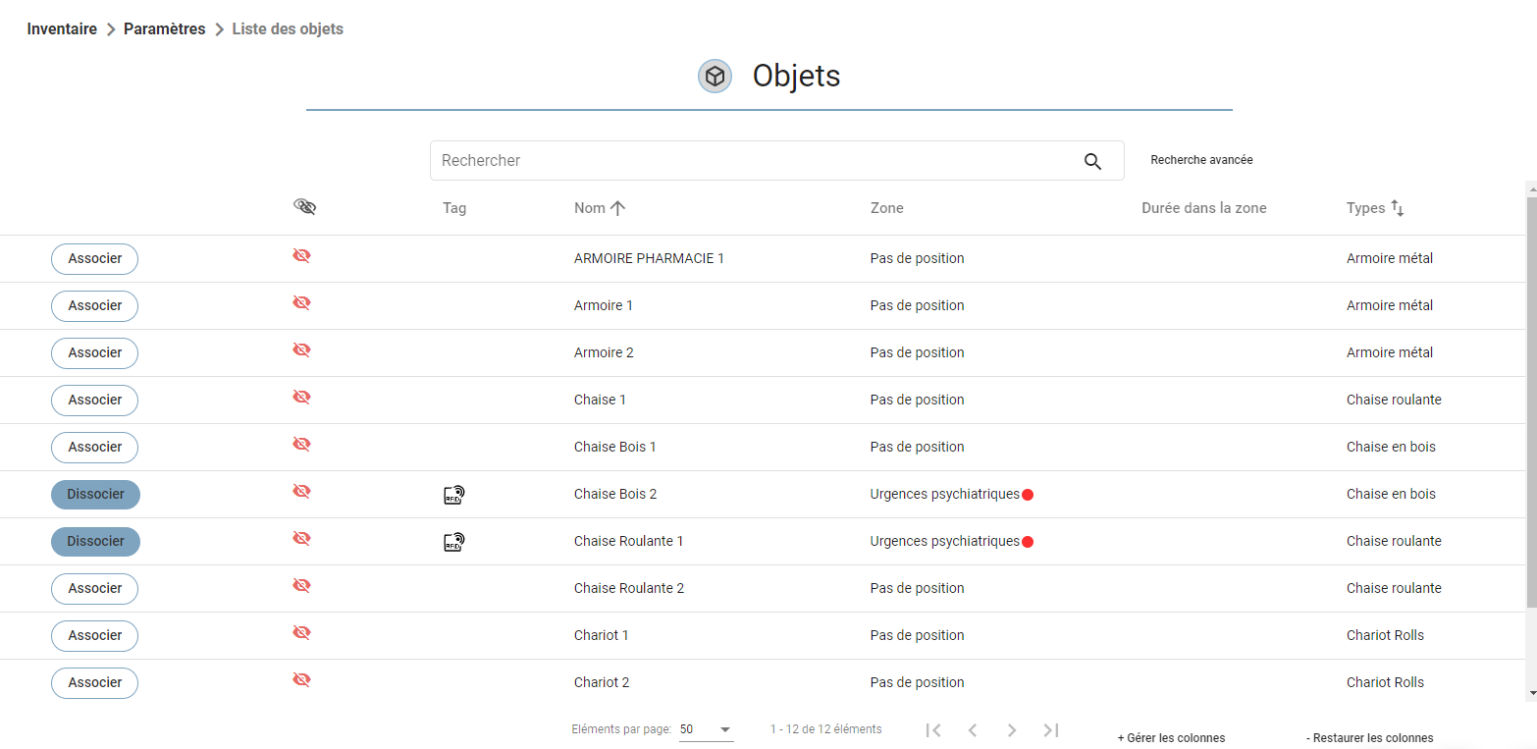Toggle visibility eye for ARMOIRE PHARMACIE 1
The image size is (1537, 749).
click(301, 255)
